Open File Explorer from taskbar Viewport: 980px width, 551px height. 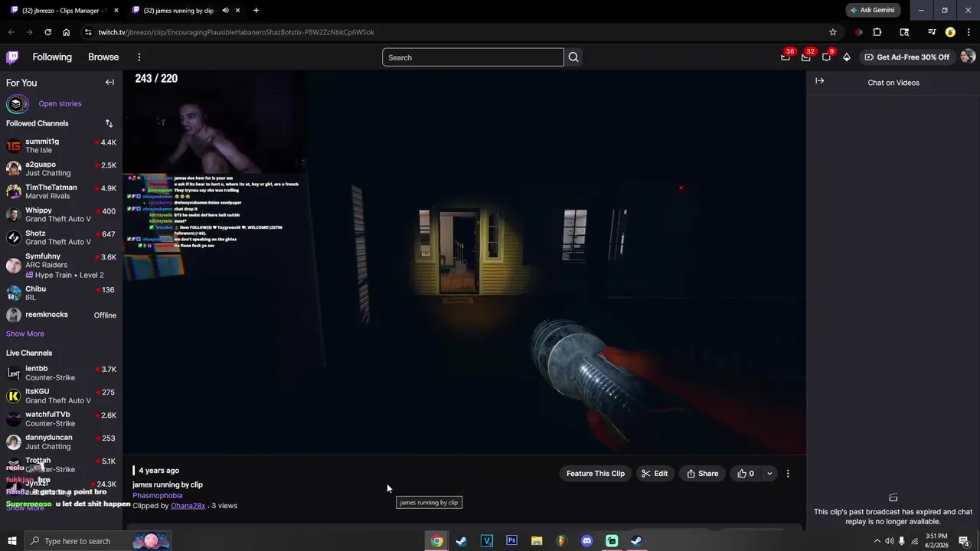pos(537,541)
